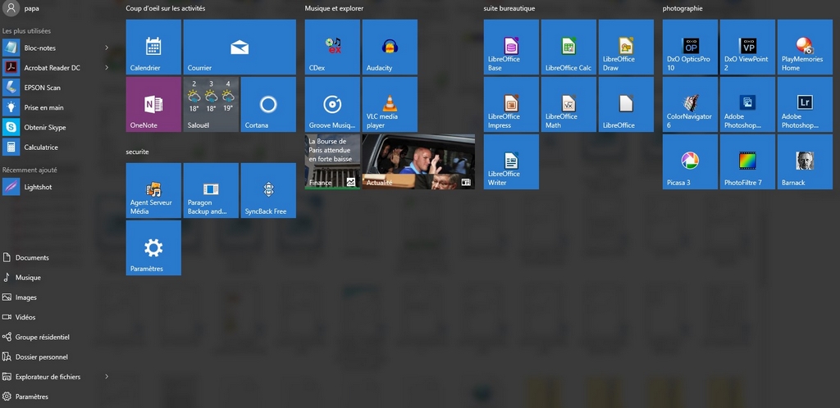Open the Courrier mail tile
Screen dimensions: 840x408
click(x=240, y=47)
